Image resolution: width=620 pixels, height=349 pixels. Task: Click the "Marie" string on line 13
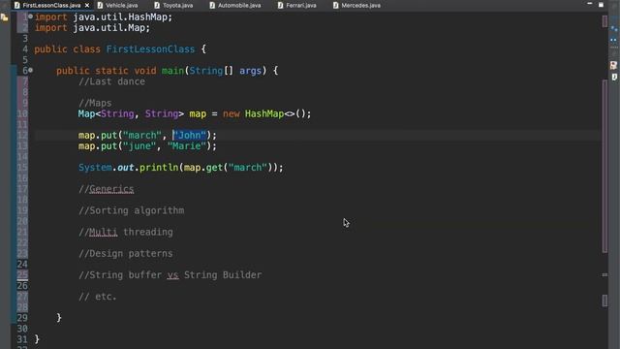187,146
